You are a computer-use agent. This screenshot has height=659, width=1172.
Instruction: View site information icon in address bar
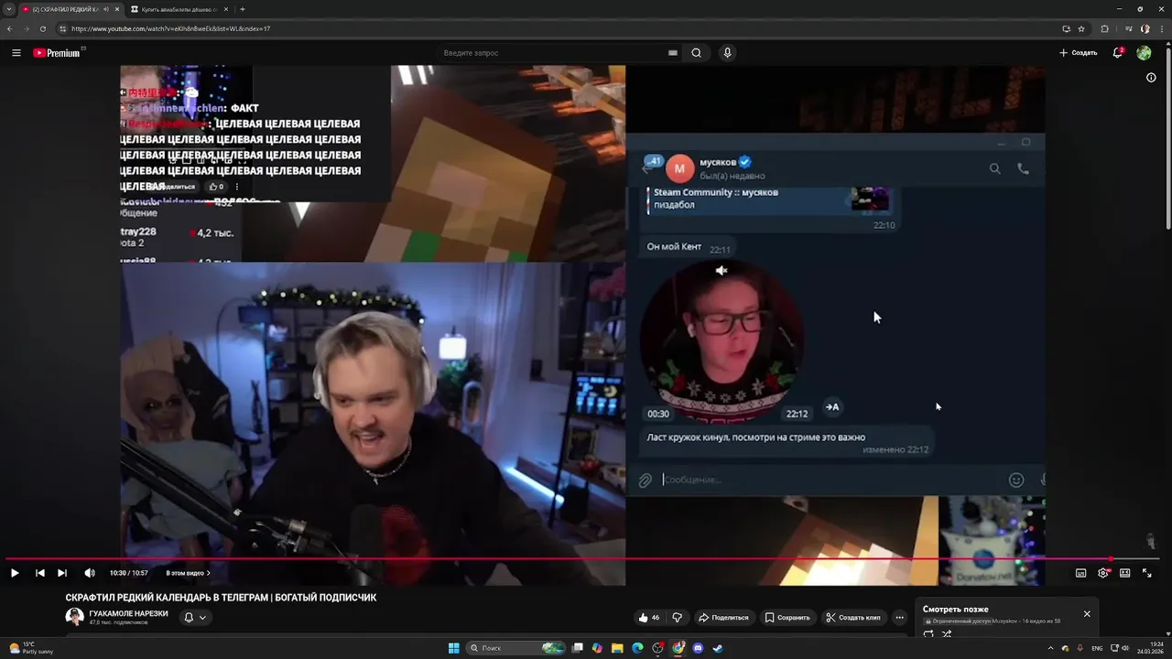pos(63,28)
